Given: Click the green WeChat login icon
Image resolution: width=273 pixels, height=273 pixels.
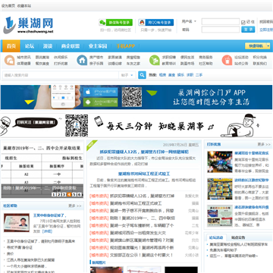Looking at the screenshot, I should 102,23.
